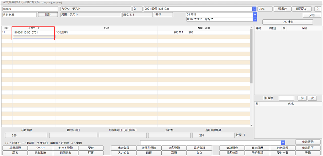Expand the 01 内科 department dropdown
The image size is (323, 156).
click(x=254, y=15)
